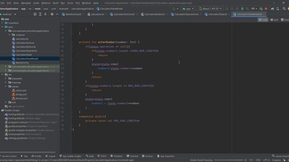The image size is (289, 162).
Task: Open Version Control tool window
Action: [x=8, y=156]
